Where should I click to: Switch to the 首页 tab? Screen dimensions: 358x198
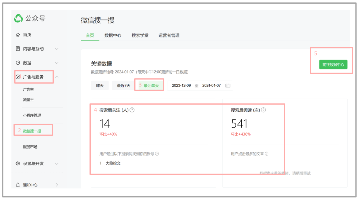click(x=90, y=35)
